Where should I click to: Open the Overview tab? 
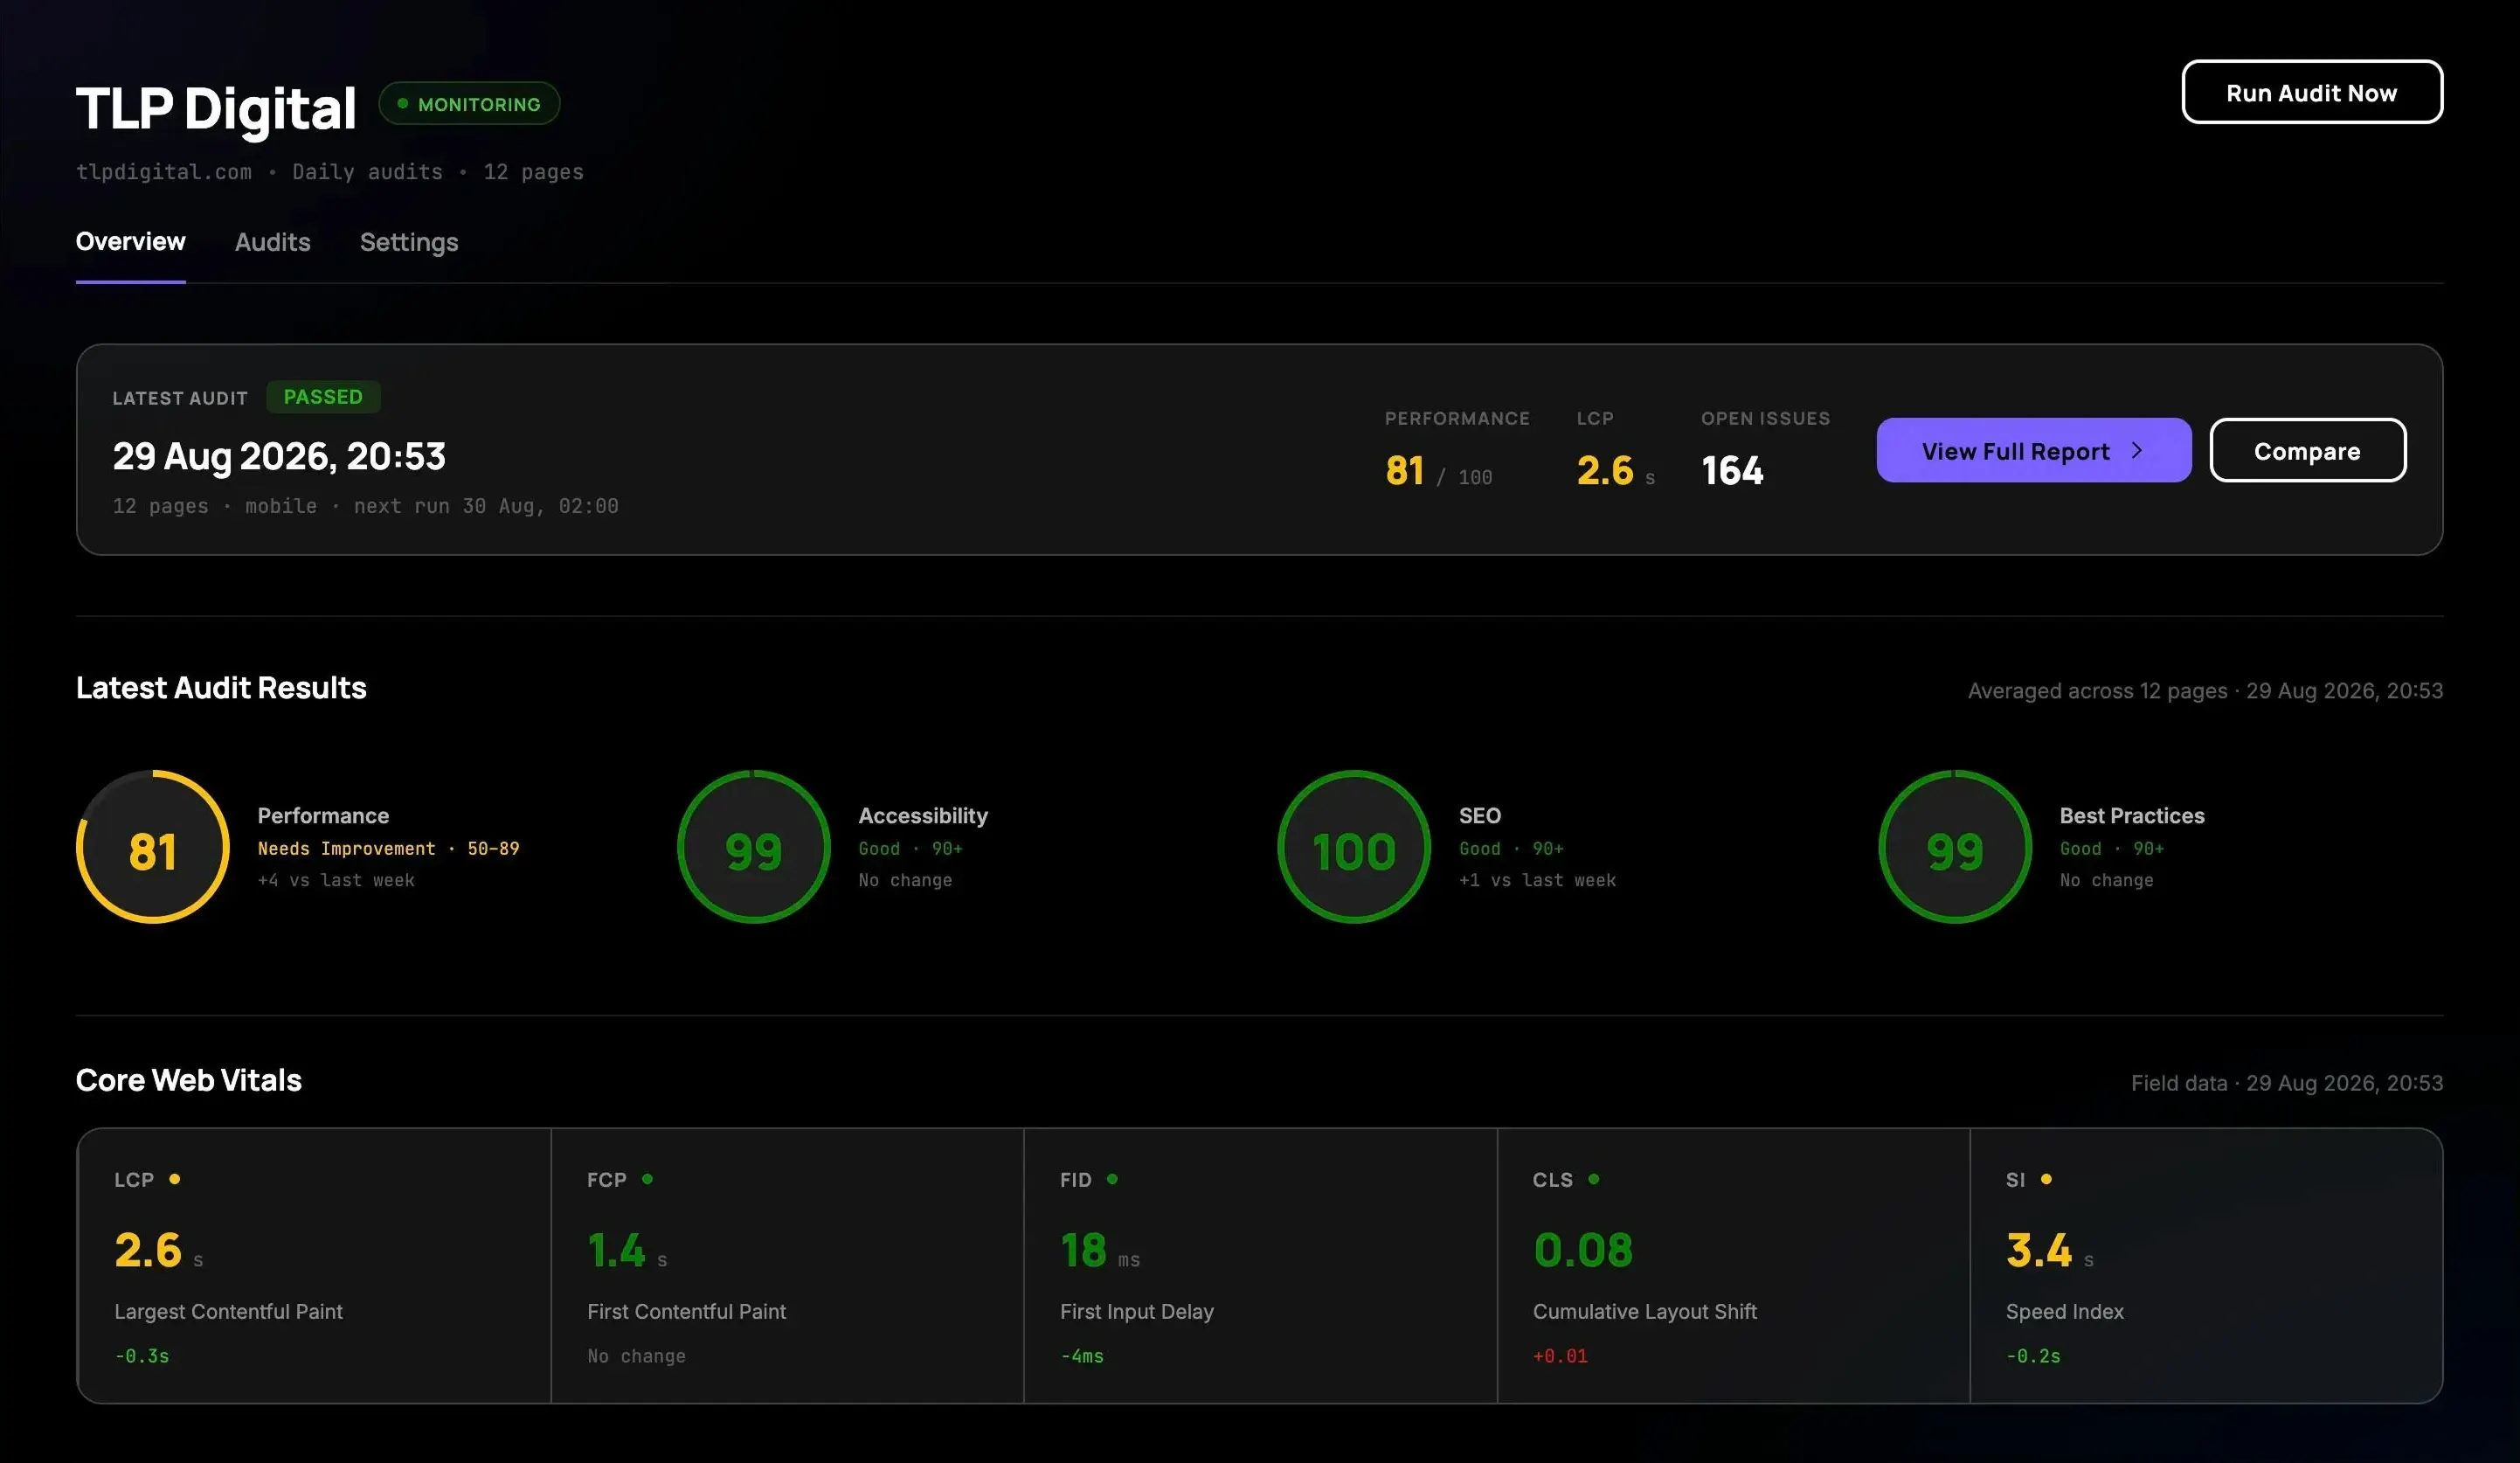pyautogui.click(x=130, y=242)
